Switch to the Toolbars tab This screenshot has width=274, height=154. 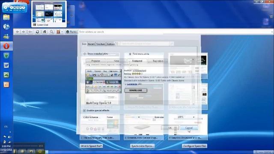101,44
